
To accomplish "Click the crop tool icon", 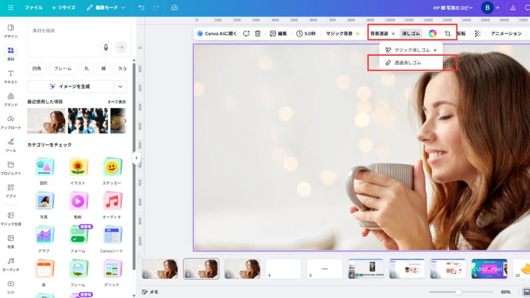I will pyautogui.click(x=447, y=34).
